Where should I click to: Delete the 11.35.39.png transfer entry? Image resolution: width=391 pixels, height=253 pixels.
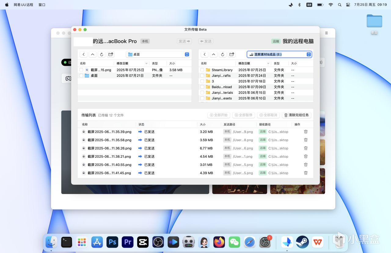(x=305, y=132)
